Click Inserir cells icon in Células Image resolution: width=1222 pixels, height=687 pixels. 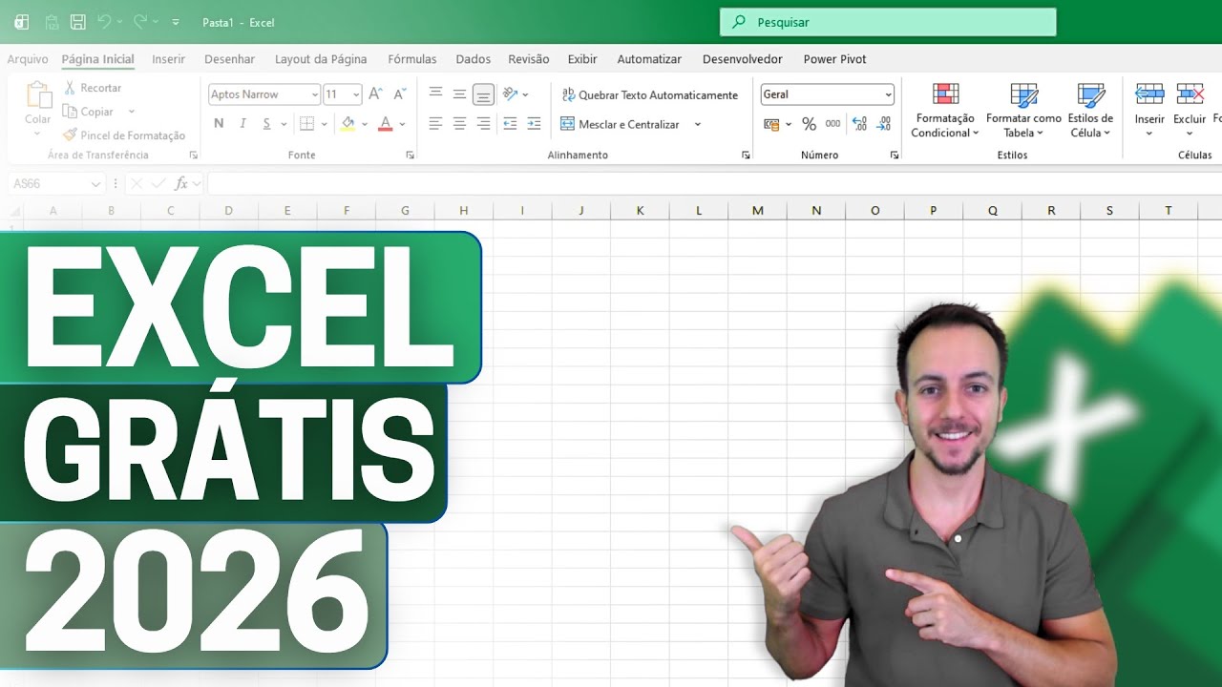point(1149,94)
